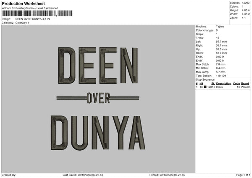252x178 pixels.
Task: Click the 'N#' column header
Action: (201, 84)
